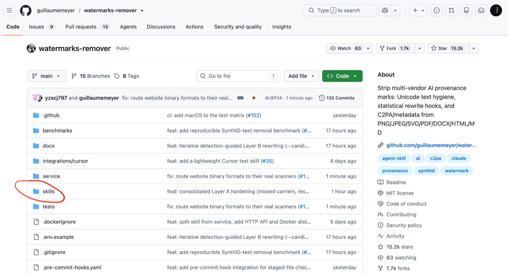Open the global Pull requests icon in header
Image resolution: width=508 pixels, height=274 pixels.
451,11
